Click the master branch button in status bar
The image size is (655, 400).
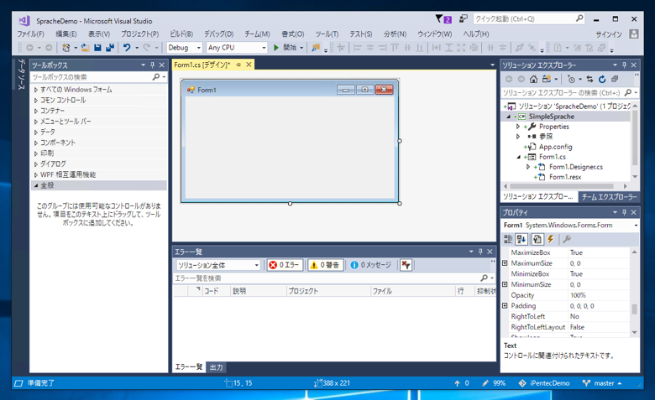(602, 383)
